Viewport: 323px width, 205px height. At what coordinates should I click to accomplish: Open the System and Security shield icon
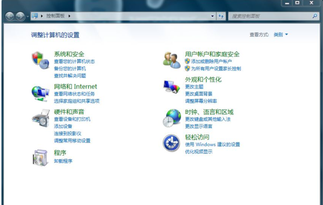pos(40,60)
